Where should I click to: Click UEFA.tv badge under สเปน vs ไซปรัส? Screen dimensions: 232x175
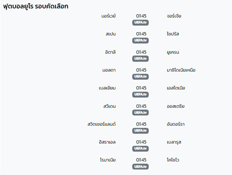click(x=140, y=41)
